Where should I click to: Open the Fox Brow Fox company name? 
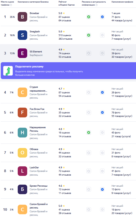click(x=37, y=109)
